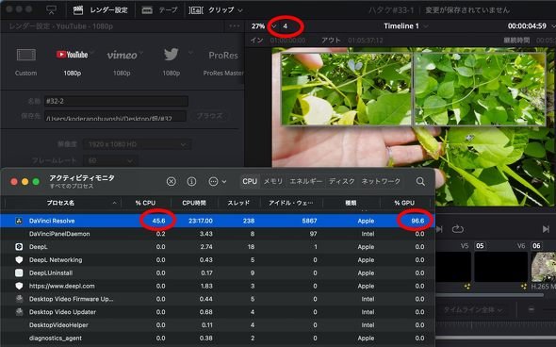Select the DaVinci Resolve process row
The image size is (556, 347).
[x=218, y=221]
